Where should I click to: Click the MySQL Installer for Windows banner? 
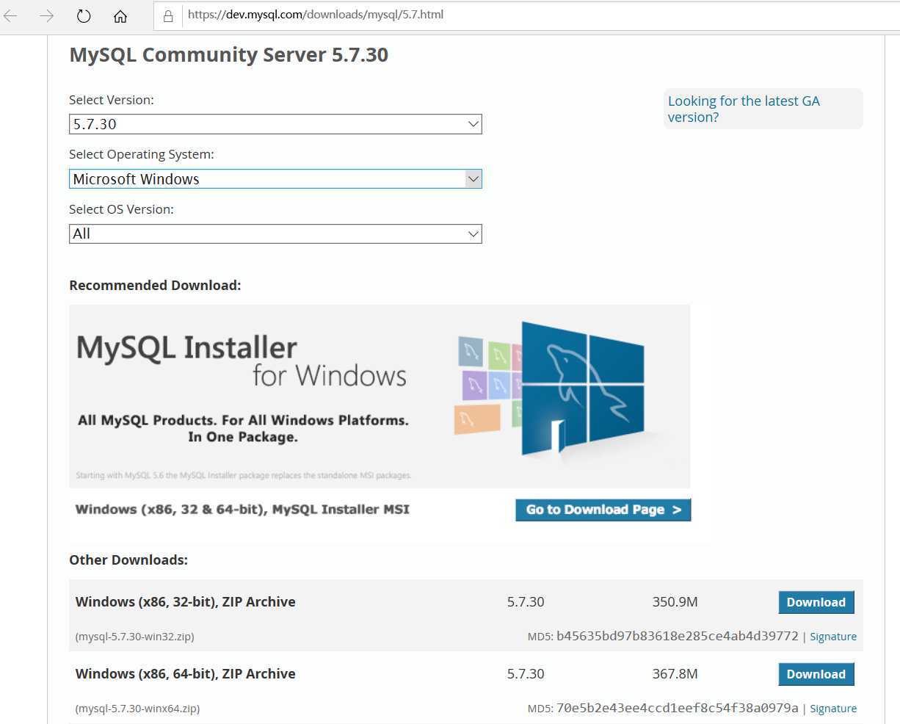pos(380,397)
